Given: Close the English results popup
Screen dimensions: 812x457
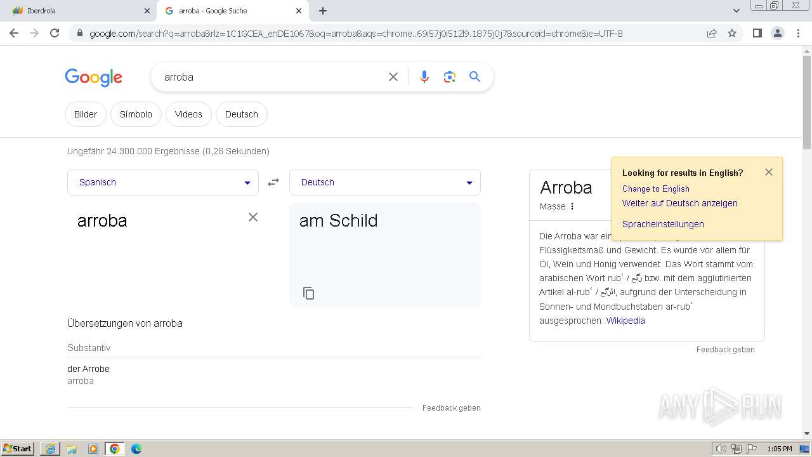Looking at the screenshot, I should tap(769, 172).
